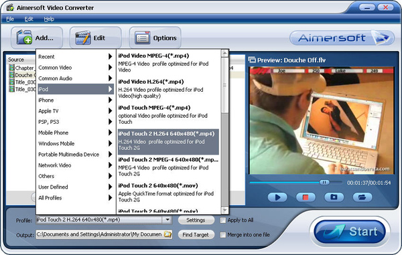Click the Add files toolbar button

point(36,38)
